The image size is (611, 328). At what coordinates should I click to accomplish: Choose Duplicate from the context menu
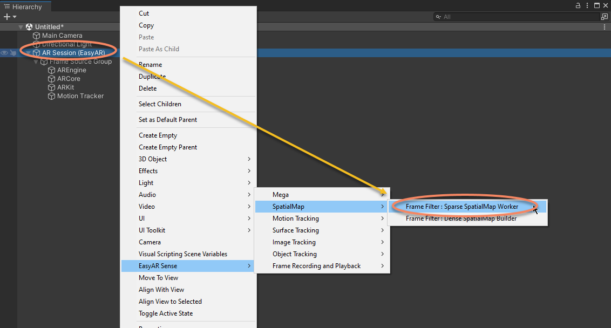pos(152,77)
